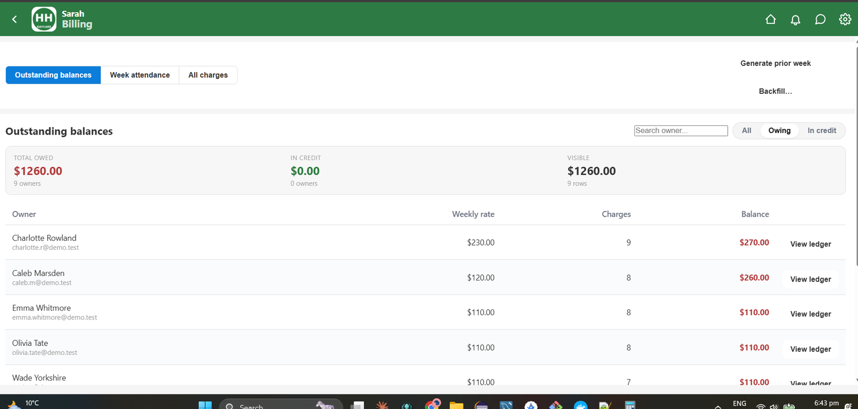Click the Backfill... button
The image size is (858, 409).
(775, 91)
